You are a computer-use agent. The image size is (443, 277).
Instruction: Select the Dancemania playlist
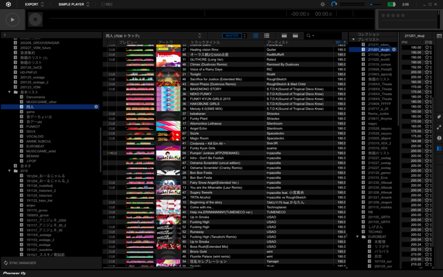click(x=35, y=97)
